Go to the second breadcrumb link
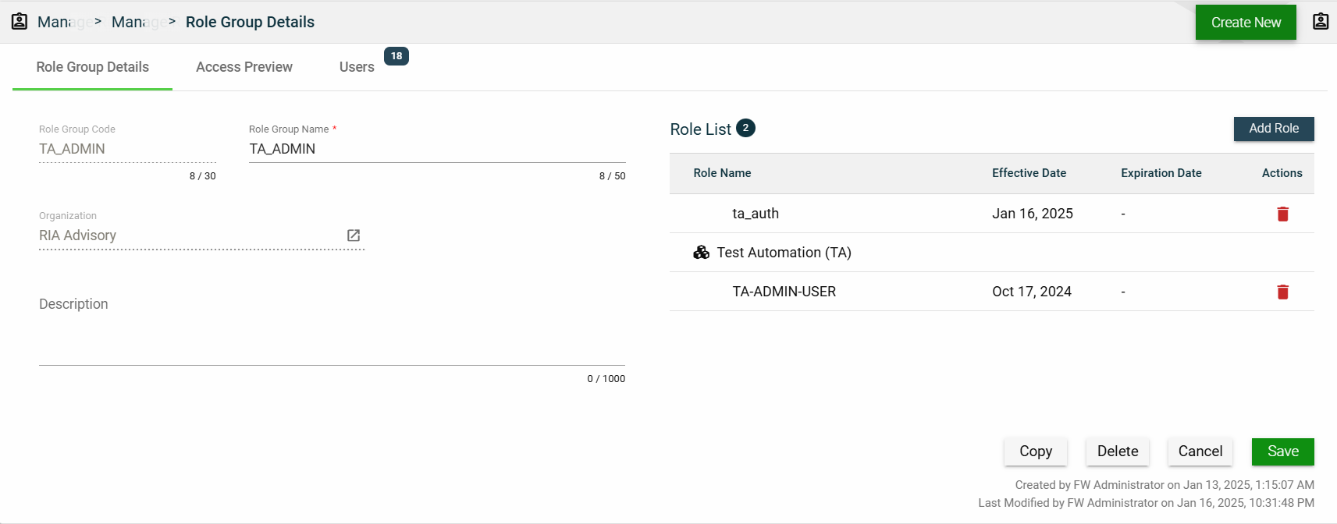Viewport: 1337px width, 524px height. 137,22
